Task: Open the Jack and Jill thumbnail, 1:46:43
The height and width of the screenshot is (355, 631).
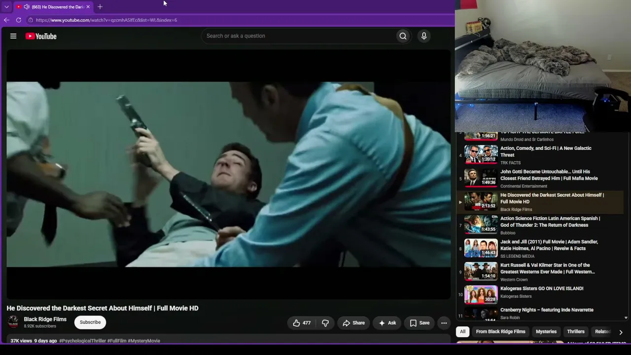Action: point(481,248)
